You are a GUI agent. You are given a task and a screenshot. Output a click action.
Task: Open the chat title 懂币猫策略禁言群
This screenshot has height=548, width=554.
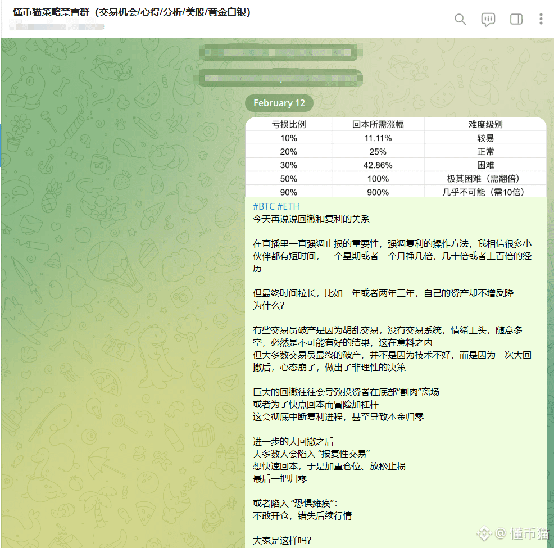[132, 12]
